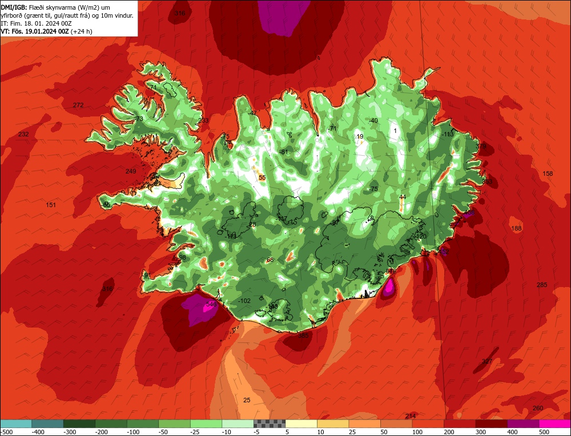Click the map value '546' off the southwest coast

(211, 304)
